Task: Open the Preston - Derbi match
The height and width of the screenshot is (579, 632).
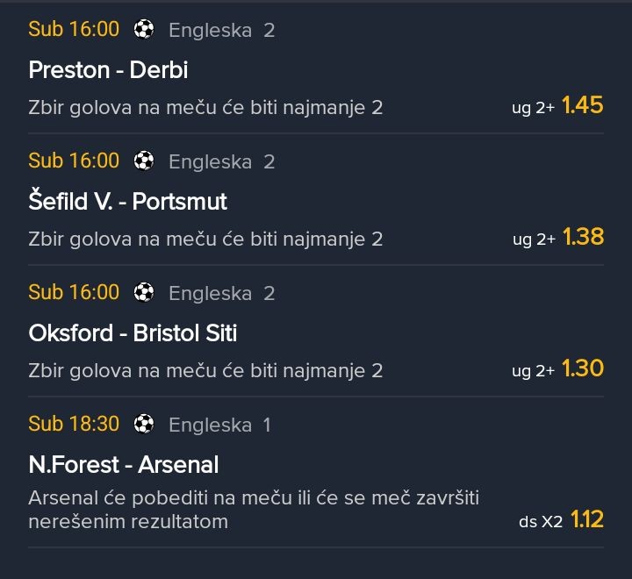Action: (x=108, y=70)
